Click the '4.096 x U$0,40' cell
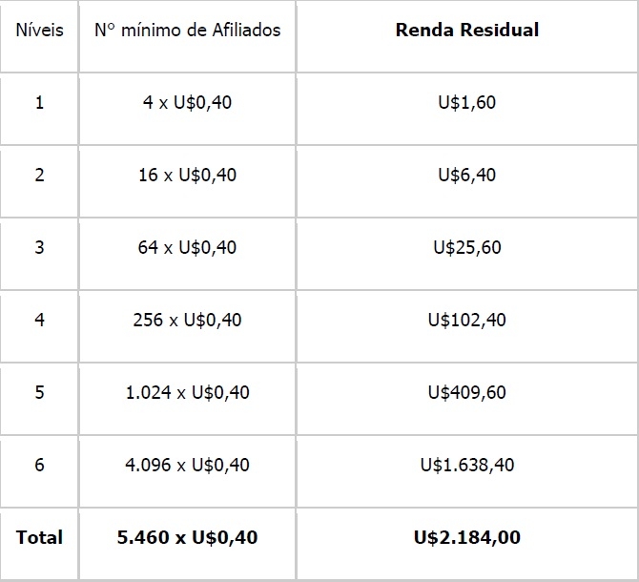This screenshot has height=582, width=639. click(187, 465)
